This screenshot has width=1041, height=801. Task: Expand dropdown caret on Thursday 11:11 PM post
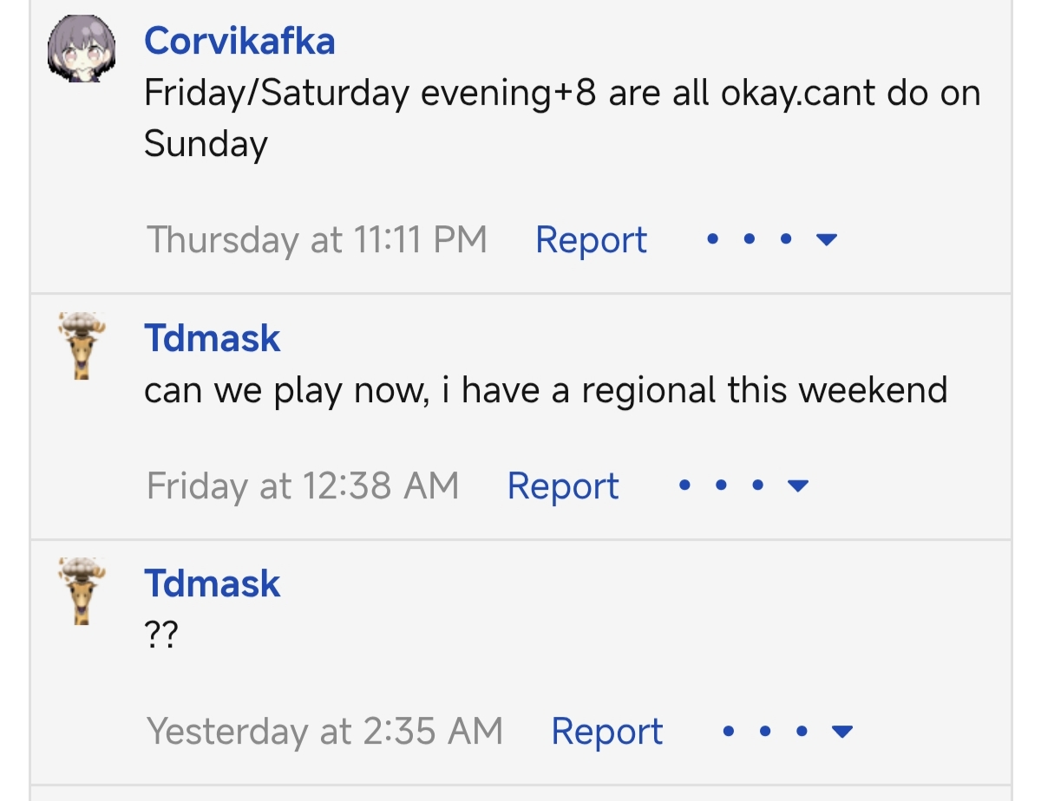(x=827, y=240)
